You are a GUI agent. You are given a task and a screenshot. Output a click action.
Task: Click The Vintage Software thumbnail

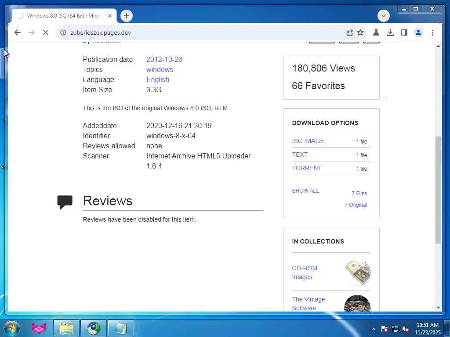click(x=357, y=303)
